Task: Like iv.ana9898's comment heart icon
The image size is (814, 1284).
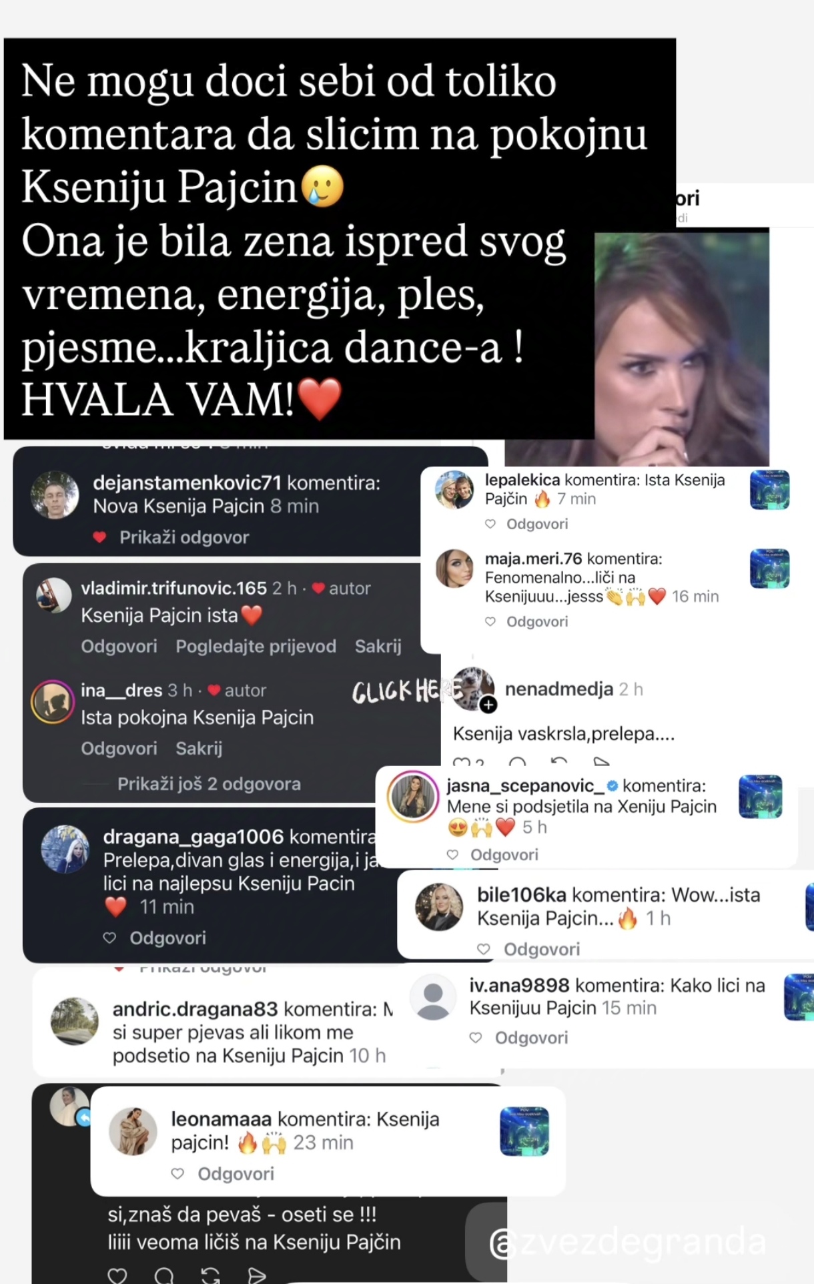Action: point(476,1038)
